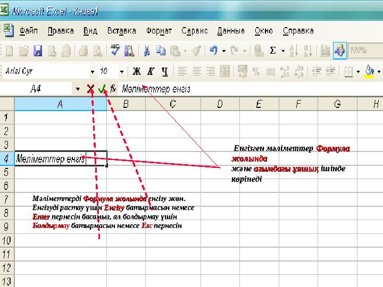This screenshot has width=383, height=287.
Task: Click the AutoSum sigma icon
Action: point(273,51)
